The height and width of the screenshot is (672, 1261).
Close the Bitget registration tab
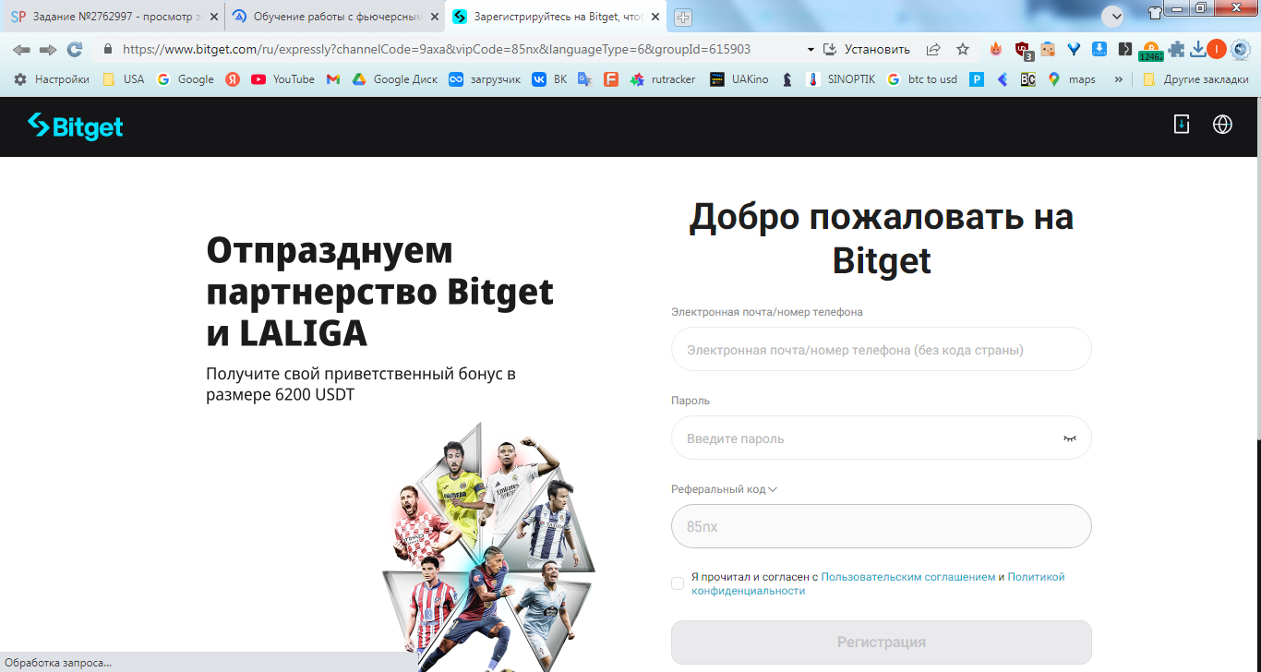655,17
